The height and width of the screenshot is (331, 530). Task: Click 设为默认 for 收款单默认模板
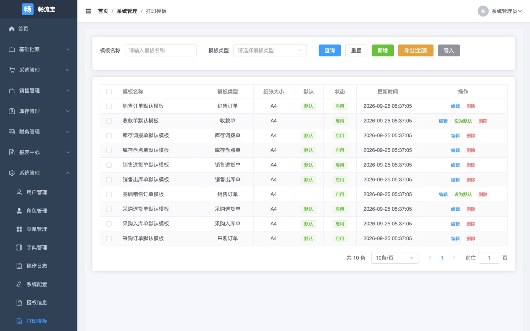tap(463, 121)
